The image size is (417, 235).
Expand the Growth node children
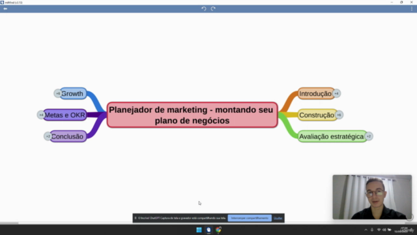click(x=58, y=93)
